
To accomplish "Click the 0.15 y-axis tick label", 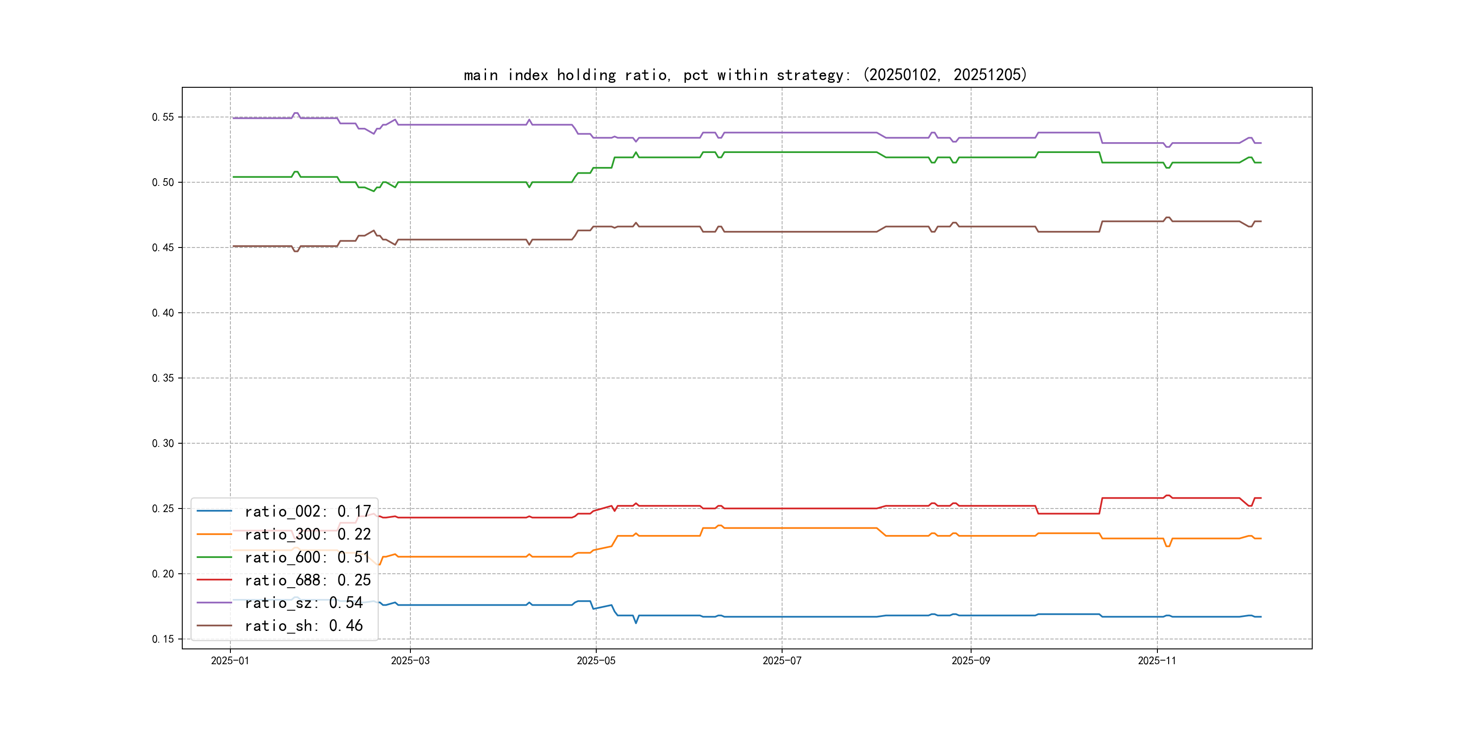I will click(x=162, y=639).
